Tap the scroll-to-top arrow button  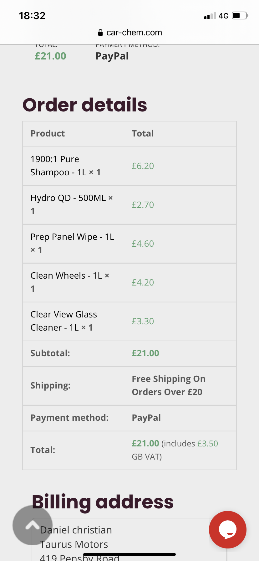click(33, 525)
